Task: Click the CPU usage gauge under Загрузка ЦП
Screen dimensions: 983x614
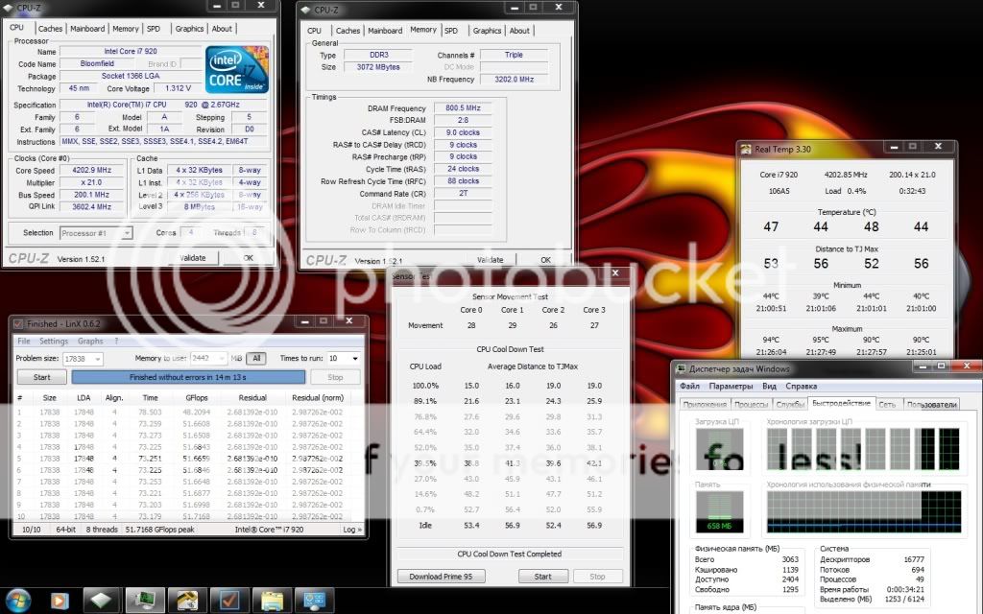Action: (x=719, y=450)
